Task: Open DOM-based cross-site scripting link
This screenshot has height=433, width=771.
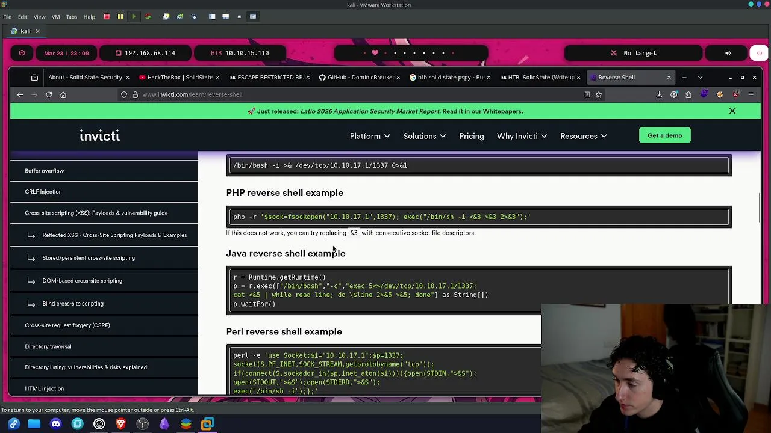Action: (83, 281)
